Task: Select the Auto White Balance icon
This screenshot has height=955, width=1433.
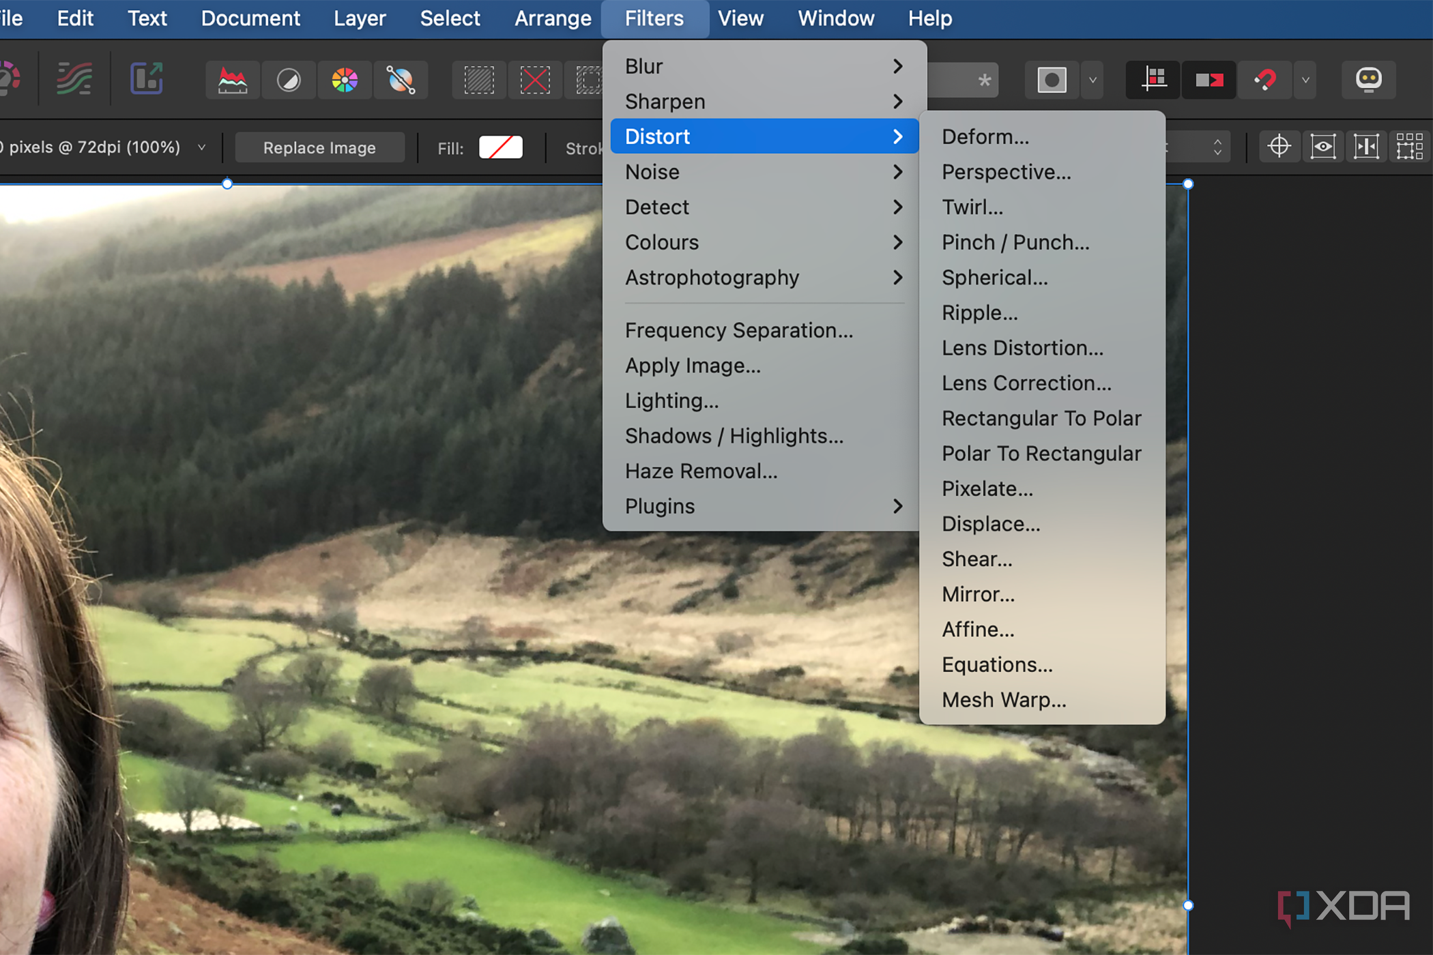Action: click(x=401, y=80)
